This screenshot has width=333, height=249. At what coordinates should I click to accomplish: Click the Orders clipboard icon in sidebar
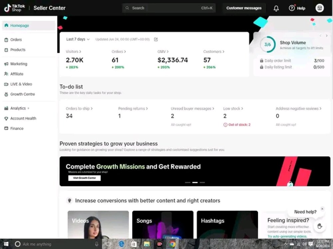pos(6,40)
